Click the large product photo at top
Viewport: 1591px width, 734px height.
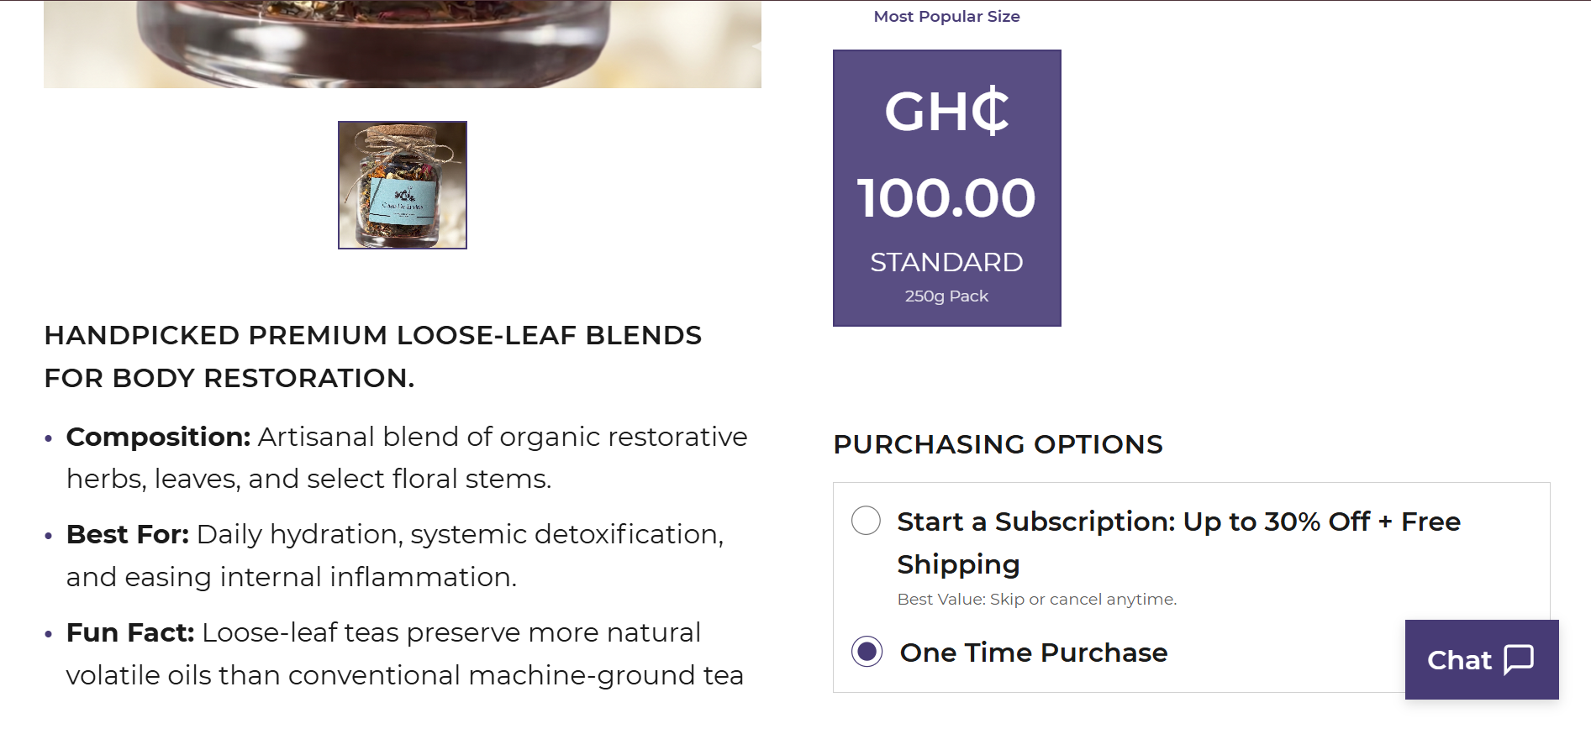[x=403, y=44]
